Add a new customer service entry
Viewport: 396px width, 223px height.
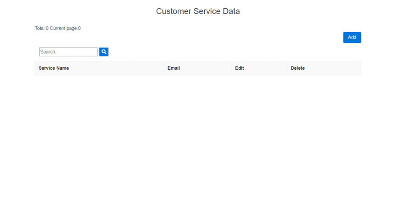352,37
